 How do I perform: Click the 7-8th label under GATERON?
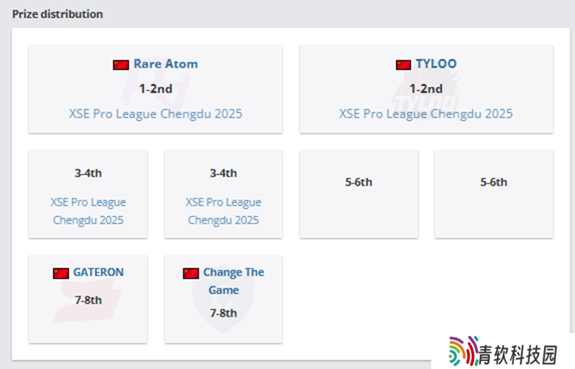(88, 299)
